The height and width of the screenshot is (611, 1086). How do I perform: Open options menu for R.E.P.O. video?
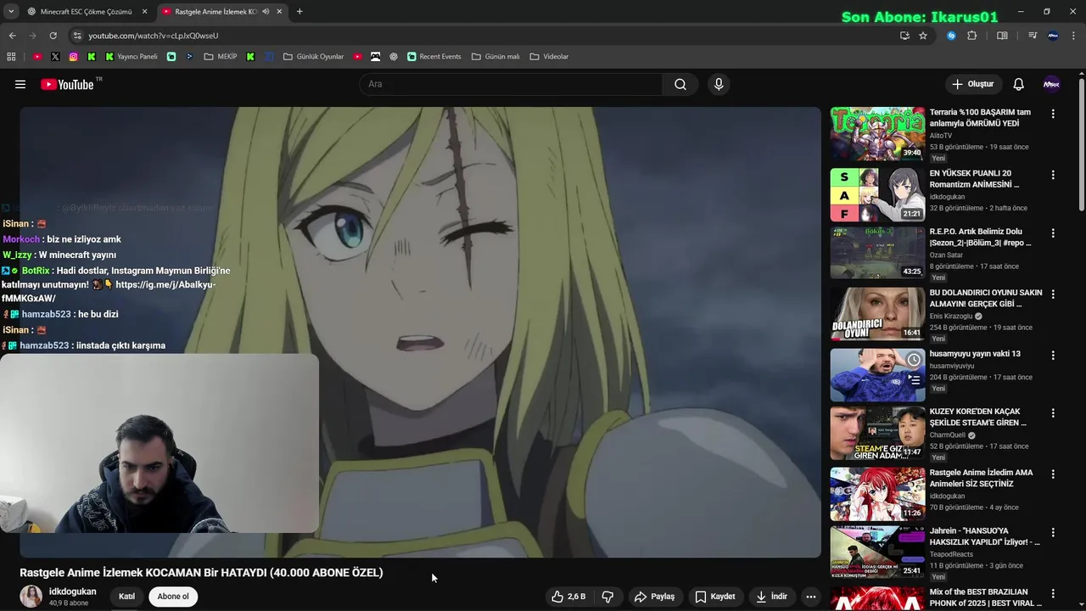point(1053,233)
